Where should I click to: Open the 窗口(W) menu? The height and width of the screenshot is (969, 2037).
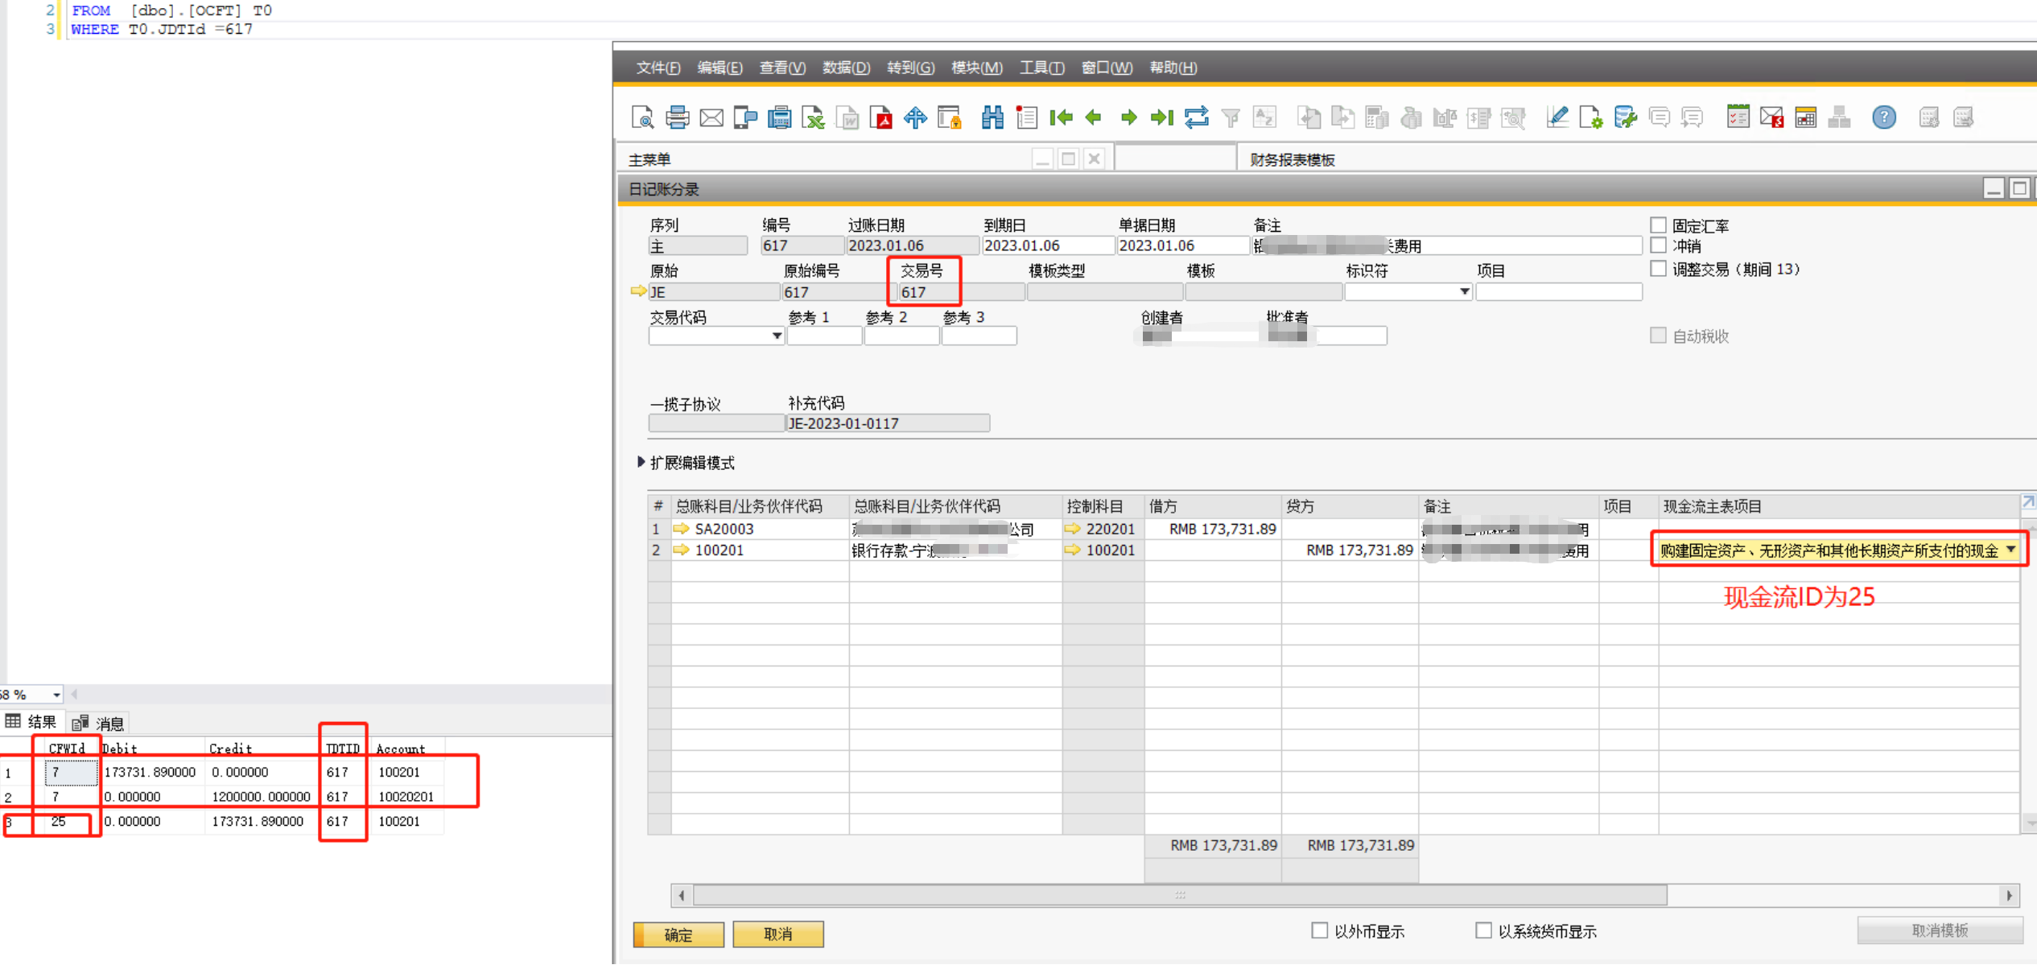click(1107, 68)
